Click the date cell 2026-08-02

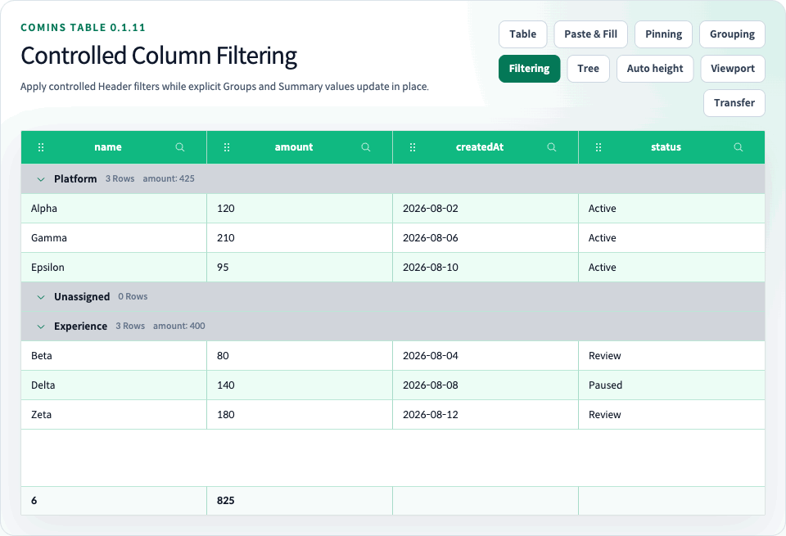click(486, 209)
